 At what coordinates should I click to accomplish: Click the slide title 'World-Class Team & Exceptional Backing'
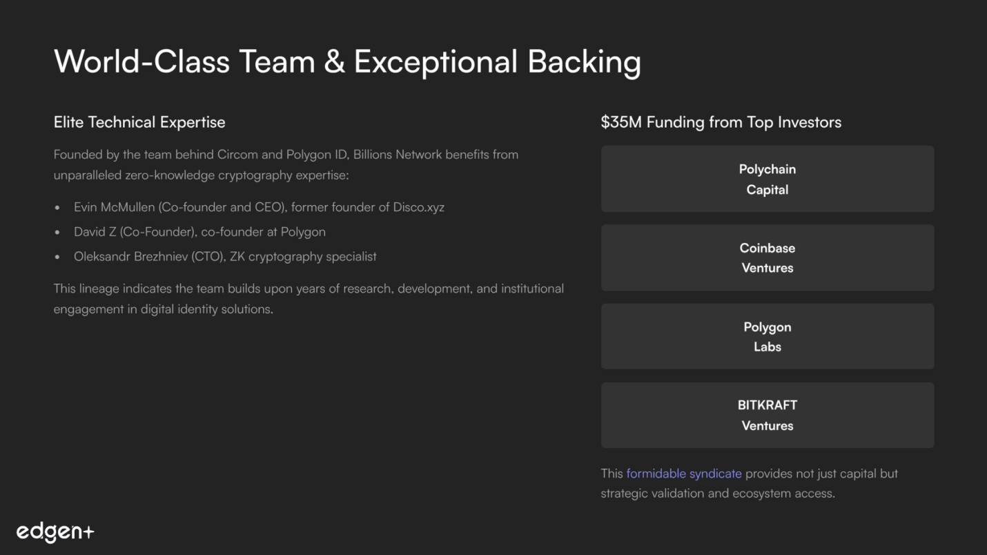347,61
